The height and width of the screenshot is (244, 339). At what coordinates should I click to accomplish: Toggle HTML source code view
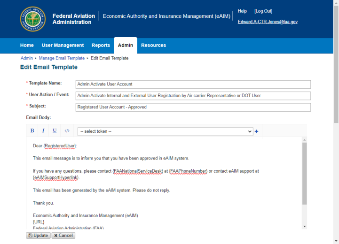(x=67, y=131)
